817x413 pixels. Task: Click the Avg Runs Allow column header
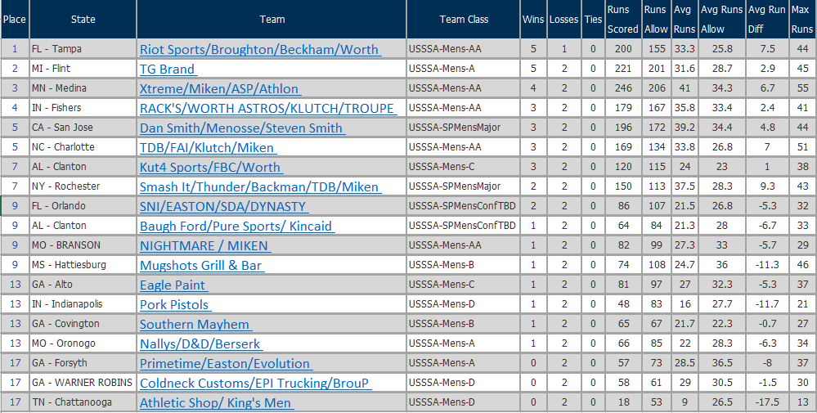click(x=721, y=20)
